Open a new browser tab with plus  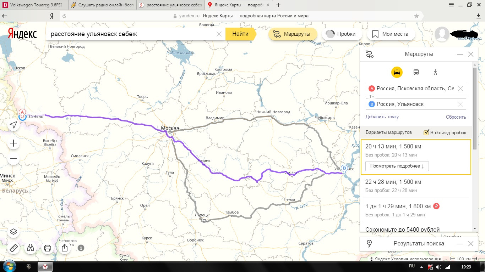pyautogui.click(x=278, y=5)
